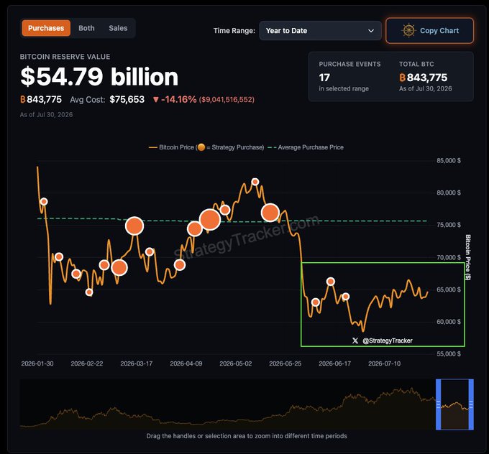Screen dimensions: 489x454
Task: Click the 60,000 $ price axis label
Action: click(449, 322)
